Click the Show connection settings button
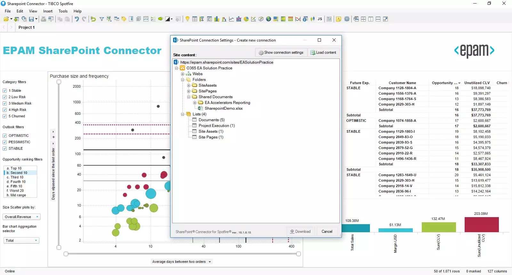512x275 pixels. tap(281, 52)
